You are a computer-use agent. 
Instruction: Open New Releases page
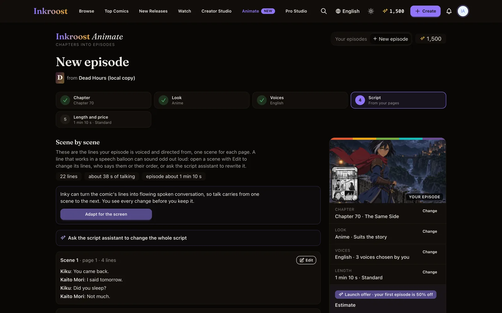point(153,11)
